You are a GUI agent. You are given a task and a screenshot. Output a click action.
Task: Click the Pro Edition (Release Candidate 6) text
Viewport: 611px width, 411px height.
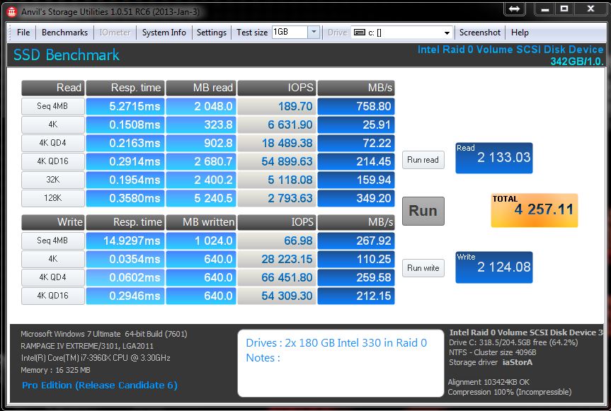click(x=100, y=386)
